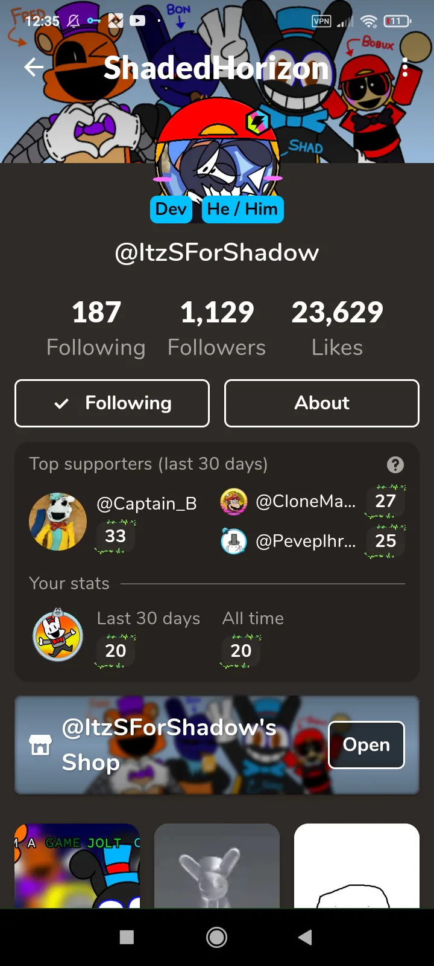Open the three-dot overflow menu

pyautogui.click(x=405, y=68)
